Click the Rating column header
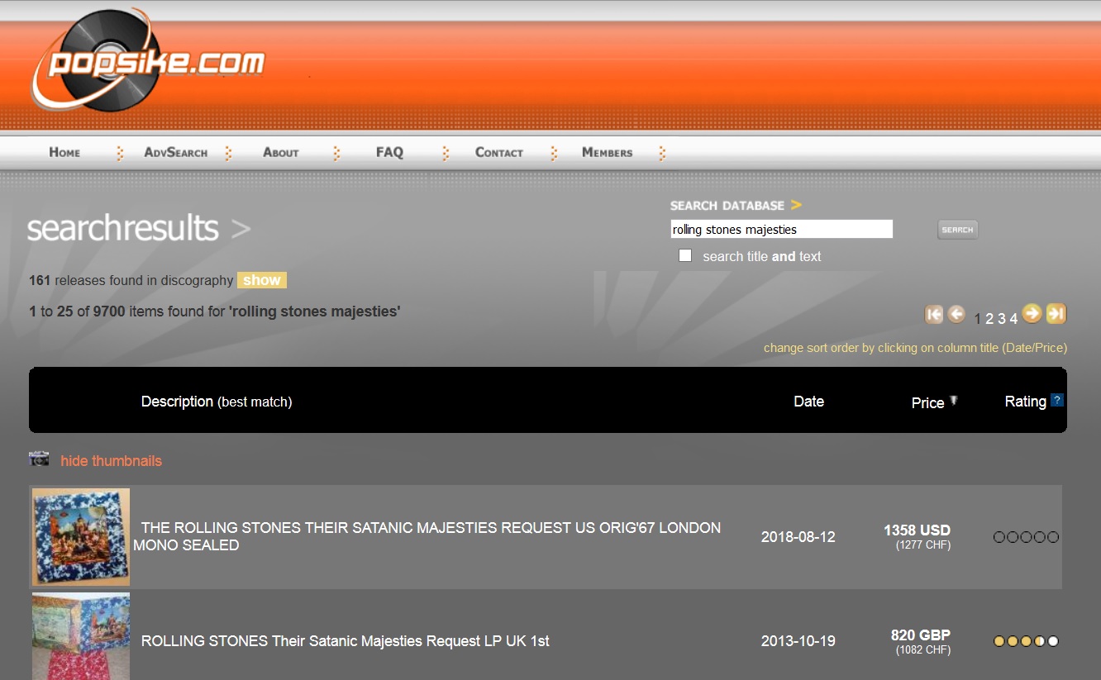Image resolution: width=1101 pixels, height=680 pixels. pos(1025,402)
